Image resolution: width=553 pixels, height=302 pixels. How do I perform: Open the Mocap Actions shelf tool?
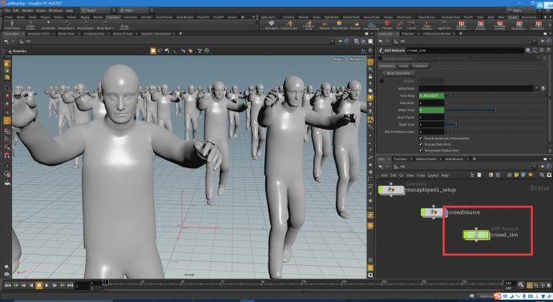tap(124, 25)
